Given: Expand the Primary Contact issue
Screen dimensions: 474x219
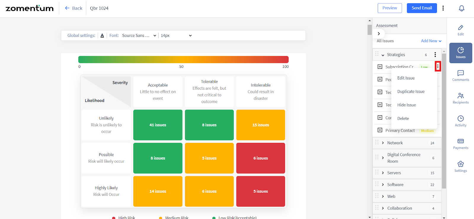Looking at the screenshot, I should pyautogui.click(x=380, y=130).
